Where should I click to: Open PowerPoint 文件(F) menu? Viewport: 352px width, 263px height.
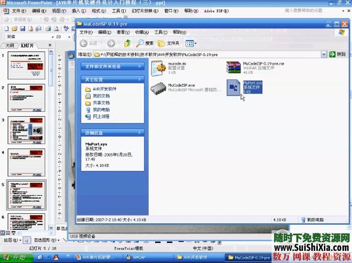tap(19, 11)
